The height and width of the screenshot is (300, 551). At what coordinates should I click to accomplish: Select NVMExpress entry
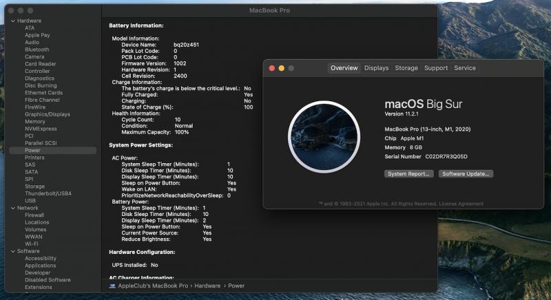[x=41, y=129]
